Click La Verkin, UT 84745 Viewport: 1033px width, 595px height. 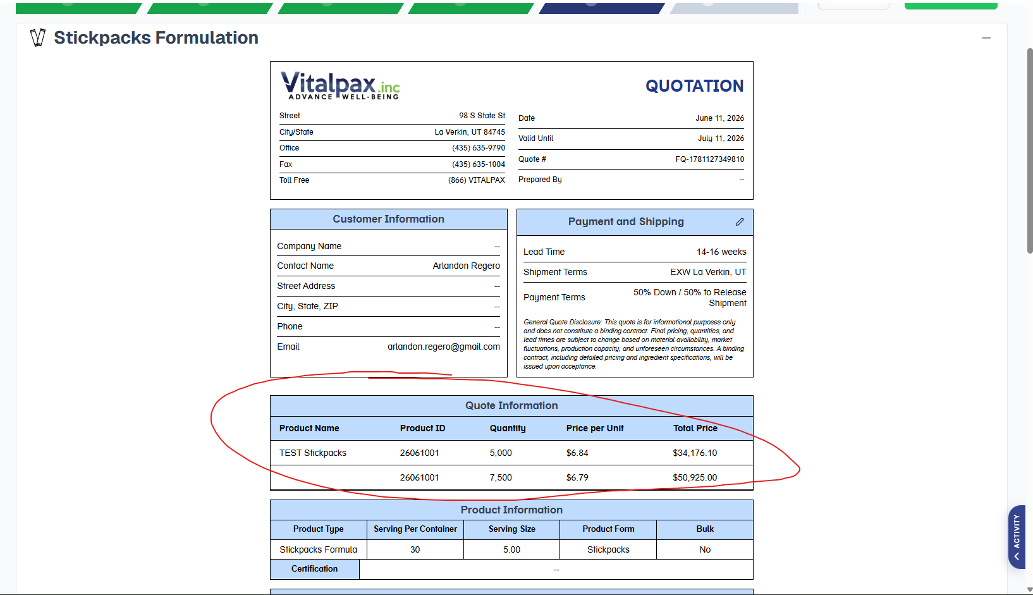tap(470, 132)
